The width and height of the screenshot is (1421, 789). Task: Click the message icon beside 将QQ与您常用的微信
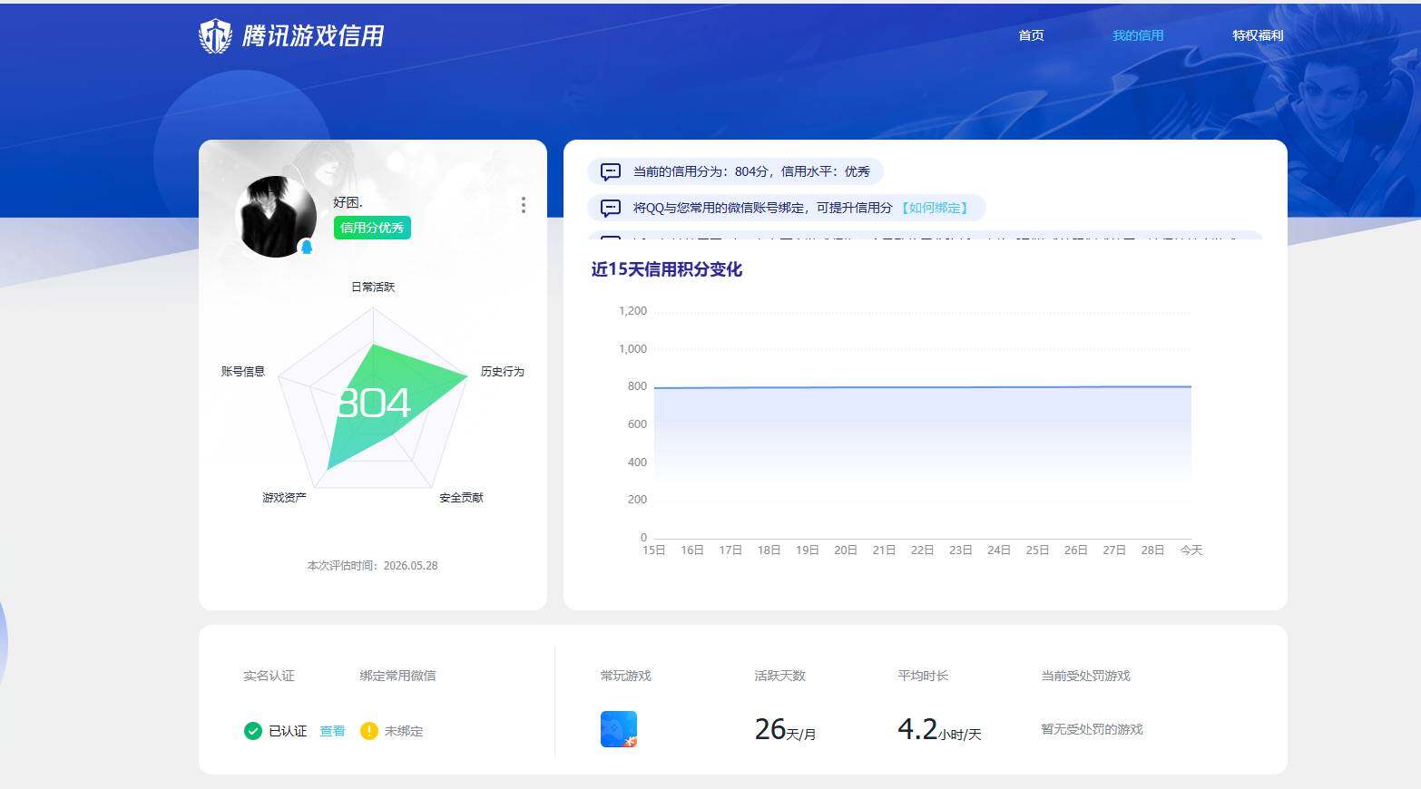click(x=611, y=208)
